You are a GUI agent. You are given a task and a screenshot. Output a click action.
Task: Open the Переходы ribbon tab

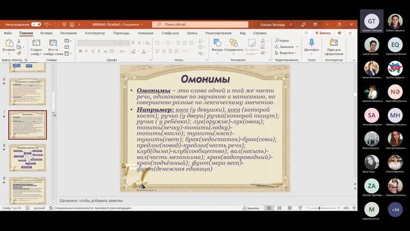point(121,33)
